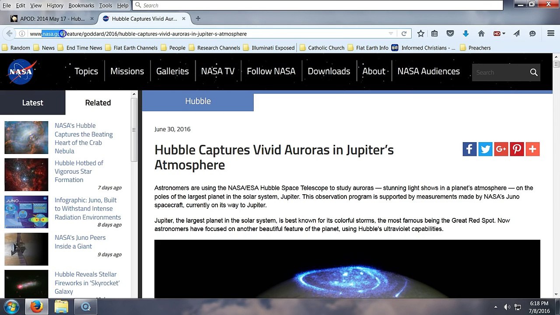Screen dimensions: 560x315
Task: Reload the current NASA page
Action: tap(404, 34)
